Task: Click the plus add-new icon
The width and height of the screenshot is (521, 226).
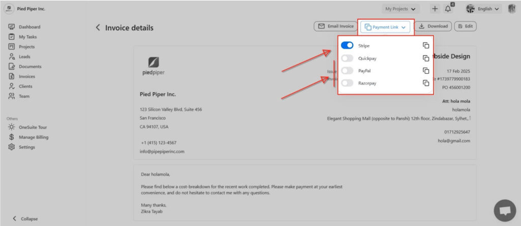Action: 435,9
